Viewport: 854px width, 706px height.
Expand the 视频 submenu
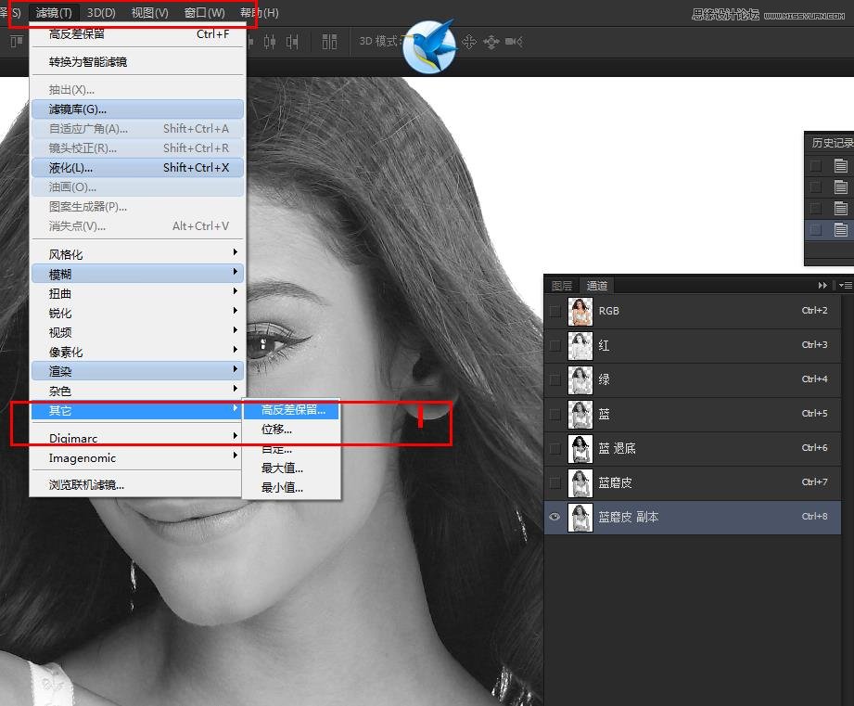point(137,332)
